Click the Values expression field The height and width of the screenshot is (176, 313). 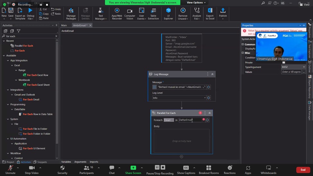(291, 72)
